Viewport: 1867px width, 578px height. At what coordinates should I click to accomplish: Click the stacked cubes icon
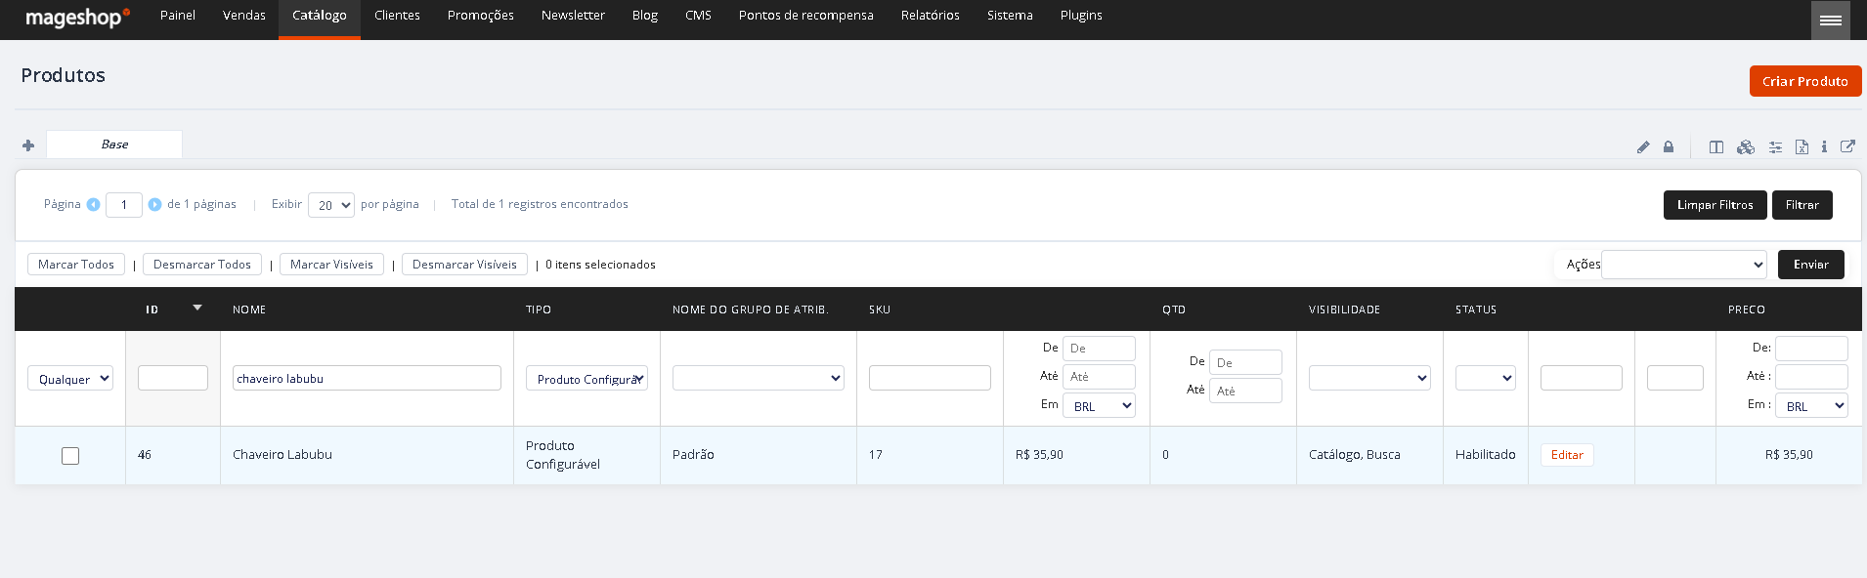click(x=1746, y=147)
